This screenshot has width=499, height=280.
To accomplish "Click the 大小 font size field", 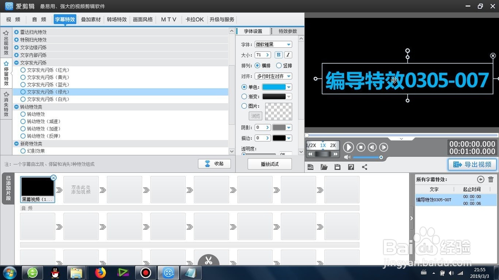I will 262,55.
